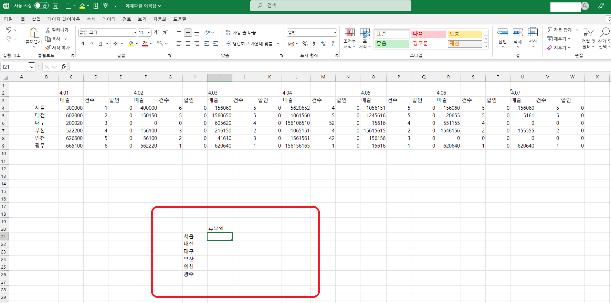Click the paste clipboard icon
Screen dimensions: 611x303
coord(34,33)
